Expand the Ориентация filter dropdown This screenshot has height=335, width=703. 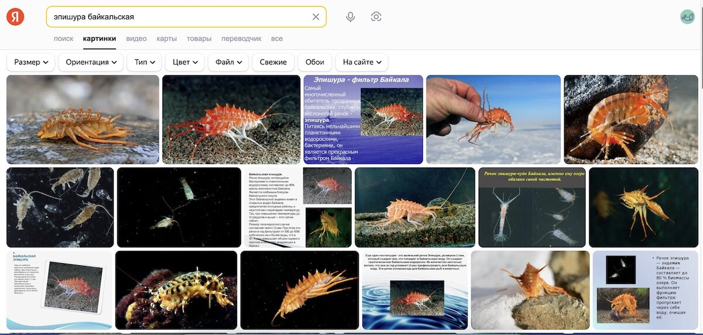click(x=91, y=62)
